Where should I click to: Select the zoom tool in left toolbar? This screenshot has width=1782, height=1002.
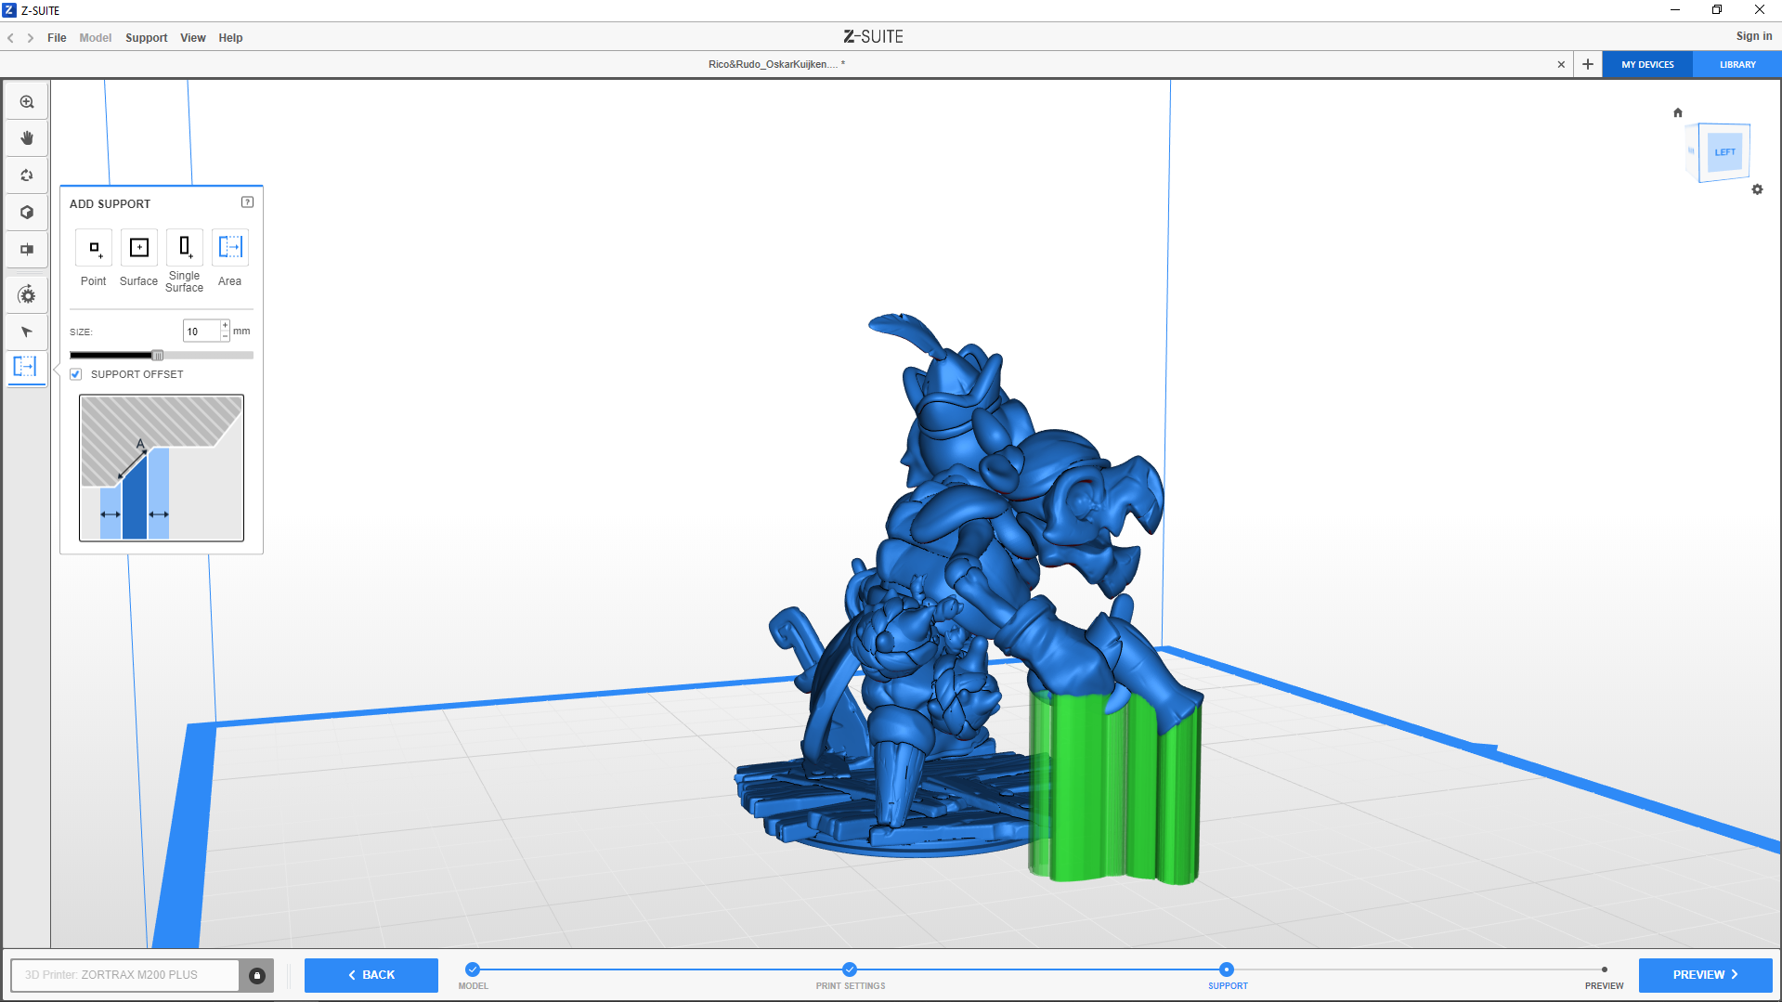[27, 102]
